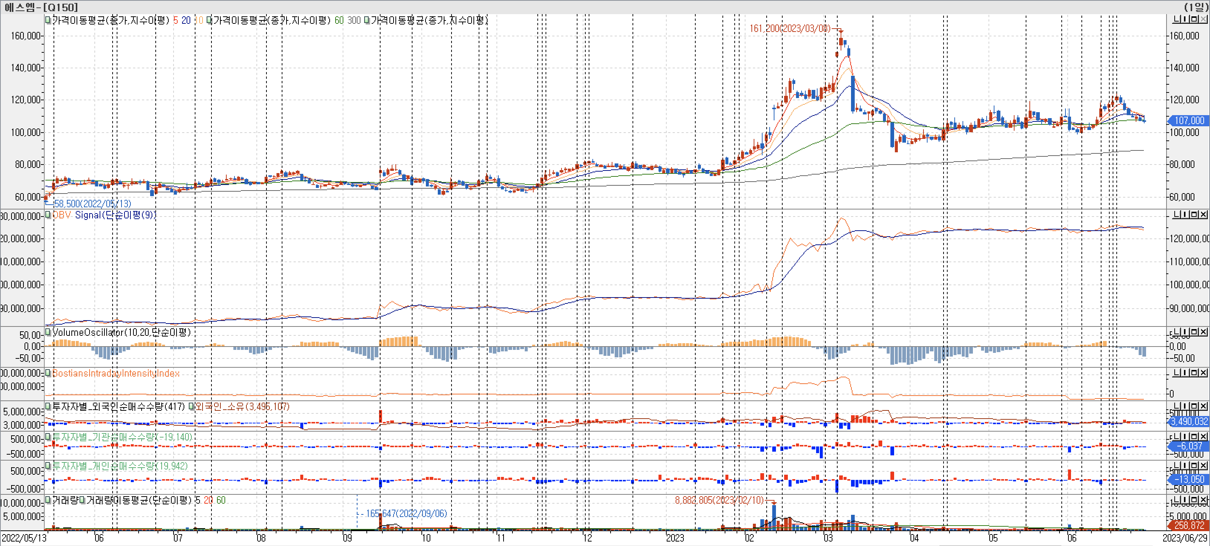
Task: Close the volume panel
Action: pos(1203,500)
